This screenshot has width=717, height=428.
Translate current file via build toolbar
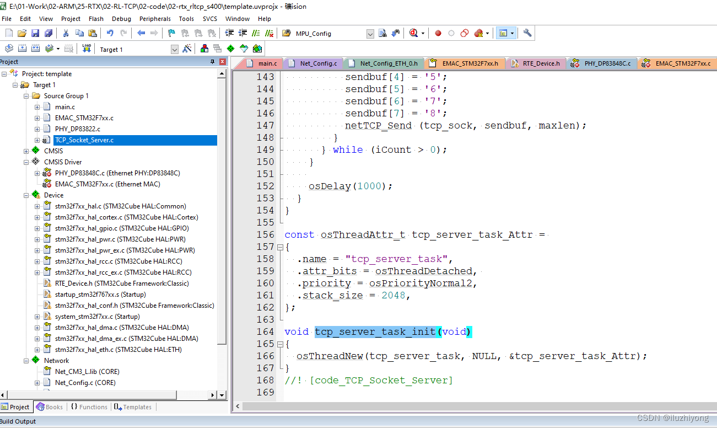pos(9,49)
